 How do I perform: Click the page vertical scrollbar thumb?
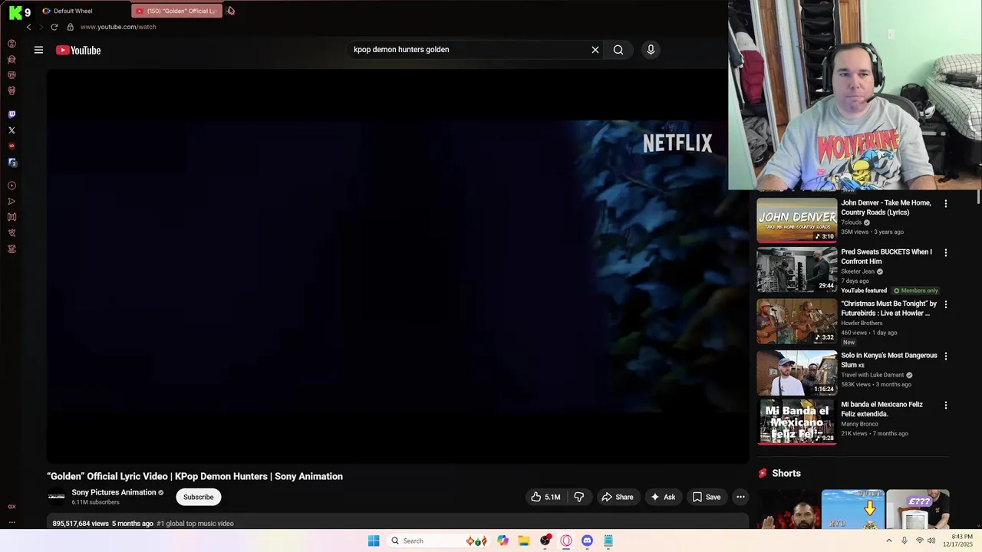(978, 197)
